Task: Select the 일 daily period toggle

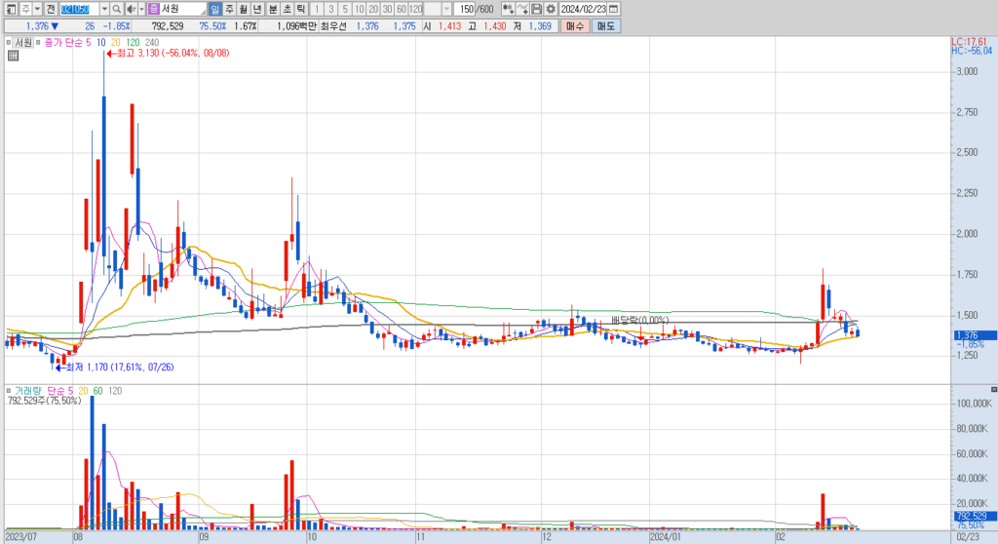Action: (x=215, y=9)
